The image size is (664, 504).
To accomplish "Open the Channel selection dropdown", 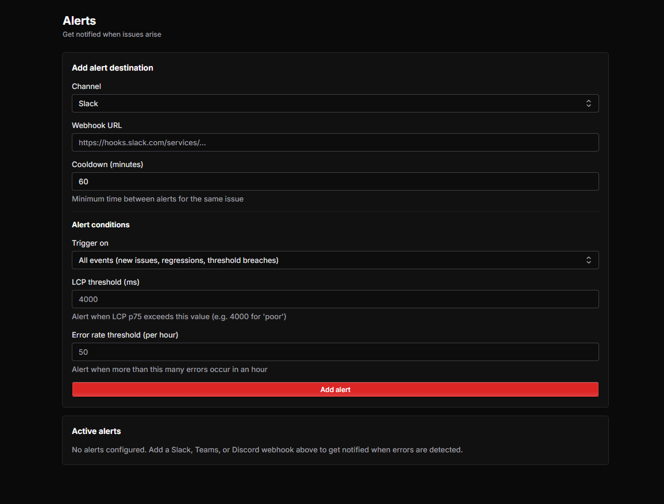I will pyautogui.click(x=335, y=103).
